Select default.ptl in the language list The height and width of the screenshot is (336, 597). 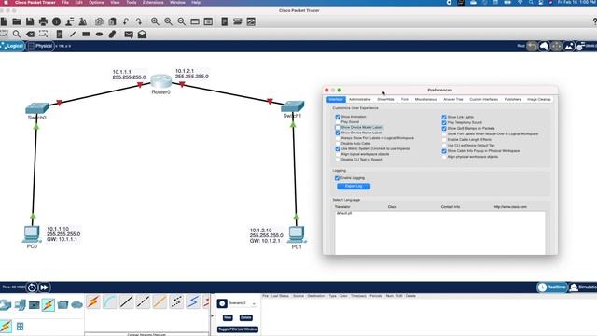(x=344, y=214)
